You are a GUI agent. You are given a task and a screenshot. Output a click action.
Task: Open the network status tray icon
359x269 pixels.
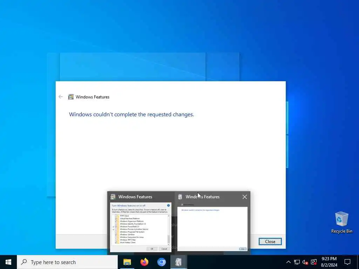(x=297, y=262)
